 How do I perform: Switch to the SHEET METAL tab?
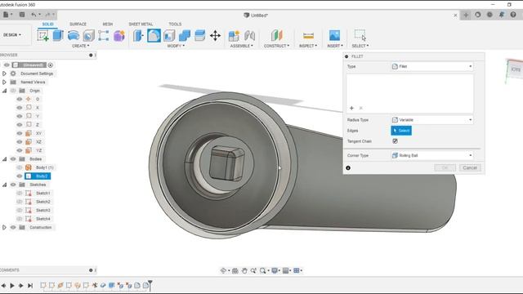(x=141, y=24)
